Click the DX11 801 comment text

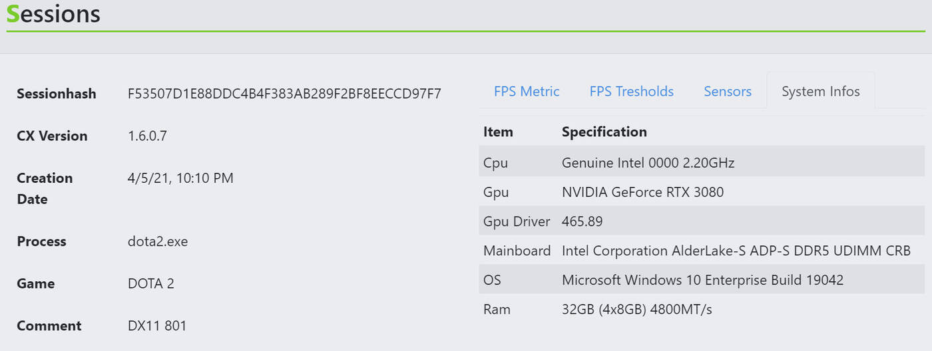point(157,326)
